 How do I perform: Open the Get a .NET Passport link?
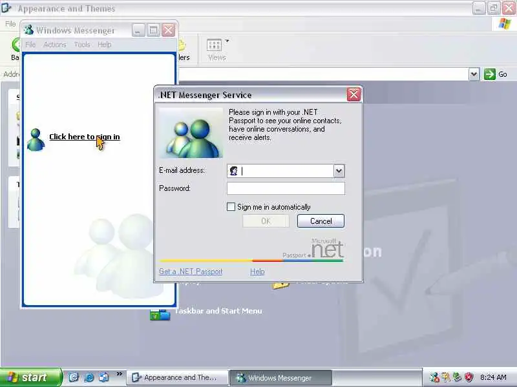pos(191,272)
